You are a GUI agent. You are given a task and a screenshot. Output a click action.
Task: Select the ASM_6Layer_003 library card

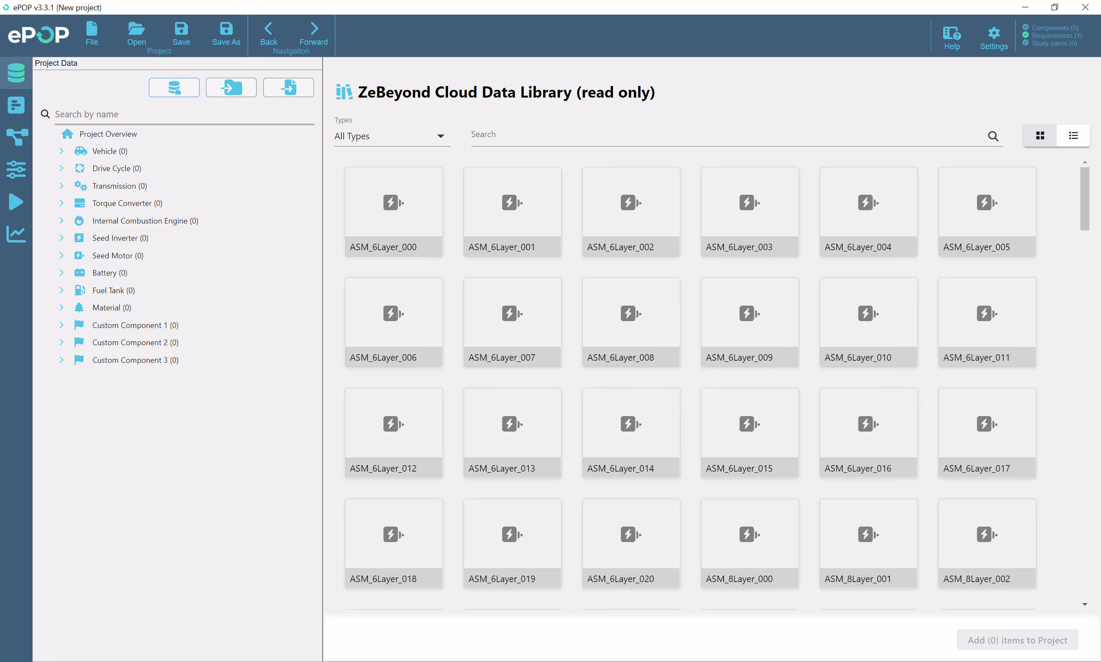coord(749,211)
